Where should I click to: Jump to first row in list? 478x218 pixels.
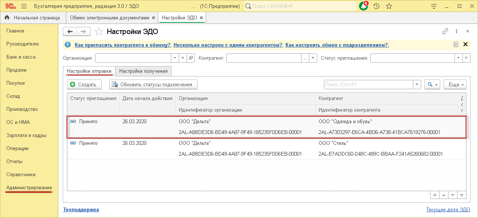(x=435, y=195)
